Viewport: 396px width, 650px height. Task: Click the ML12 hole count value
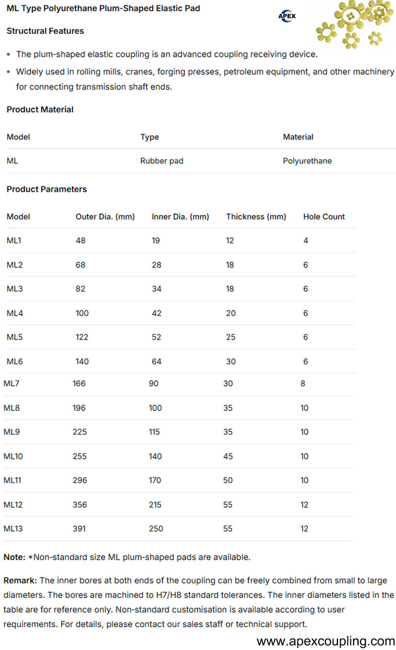(x=304, y=505)
